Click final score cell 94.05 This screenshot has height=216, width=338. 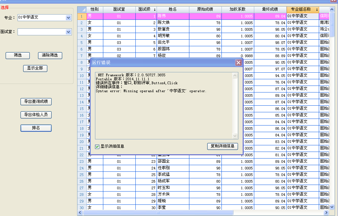270,76
